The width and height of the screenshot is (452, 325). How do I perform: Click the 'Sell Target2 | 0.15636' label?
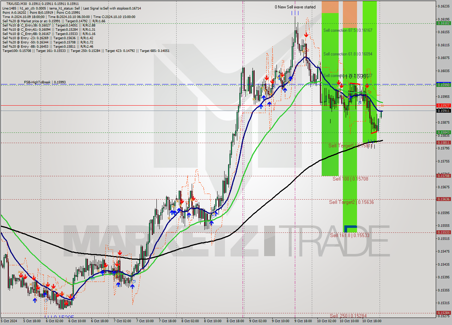tap(351, 202)
